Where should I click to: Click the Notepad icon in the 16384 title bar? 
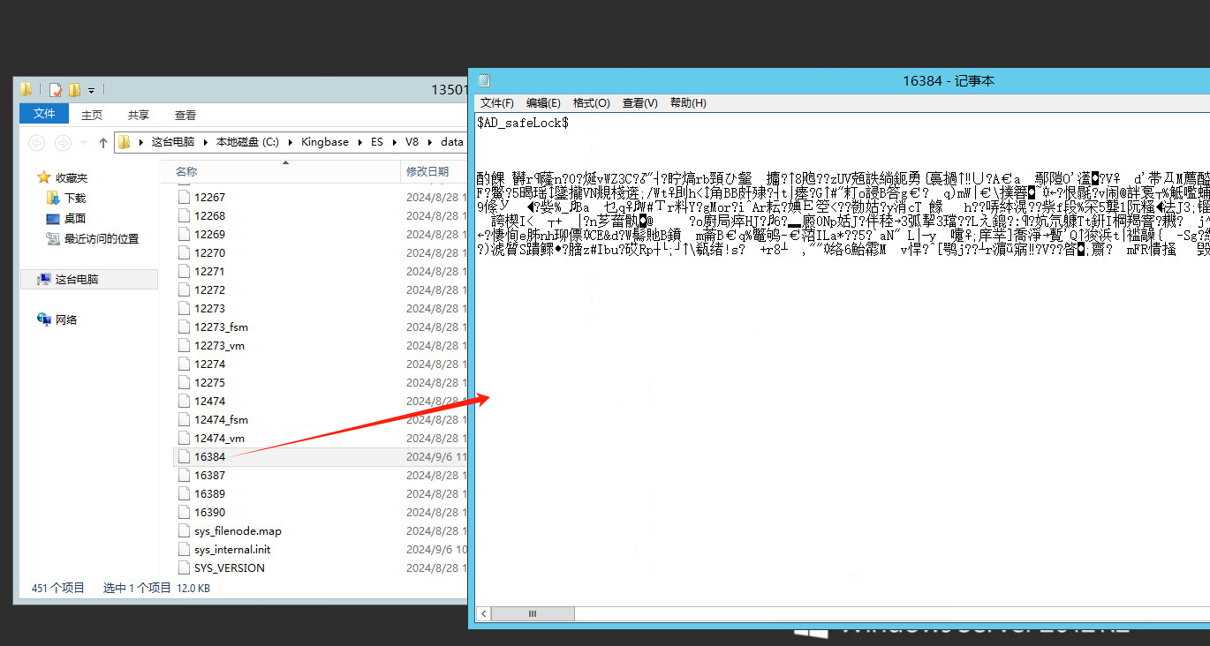[484, 80]
